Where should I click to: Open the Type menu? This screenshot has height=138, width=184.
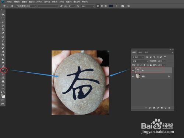point(39,2)
